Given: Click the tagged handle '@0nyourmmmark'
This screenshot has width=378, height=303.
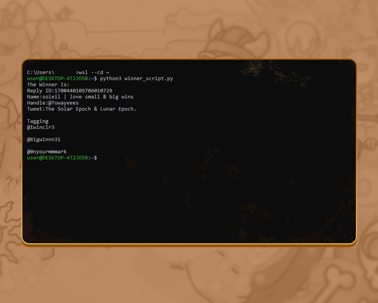Looking at the screenshot, I should (47, 152).
